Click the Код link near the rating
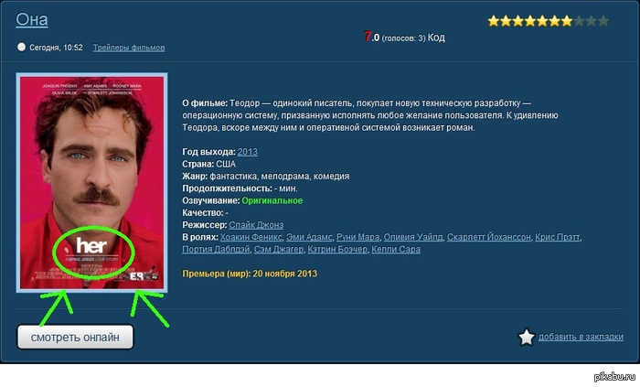The image size is (640, 387). point(436,38)
